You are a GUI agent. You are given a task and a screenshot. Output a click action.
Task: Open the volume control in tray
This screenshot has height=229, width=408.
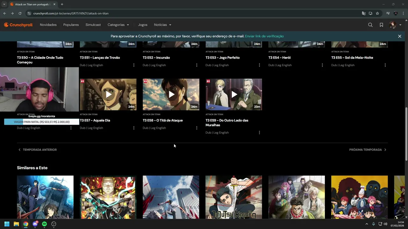[x=385, y=224]
